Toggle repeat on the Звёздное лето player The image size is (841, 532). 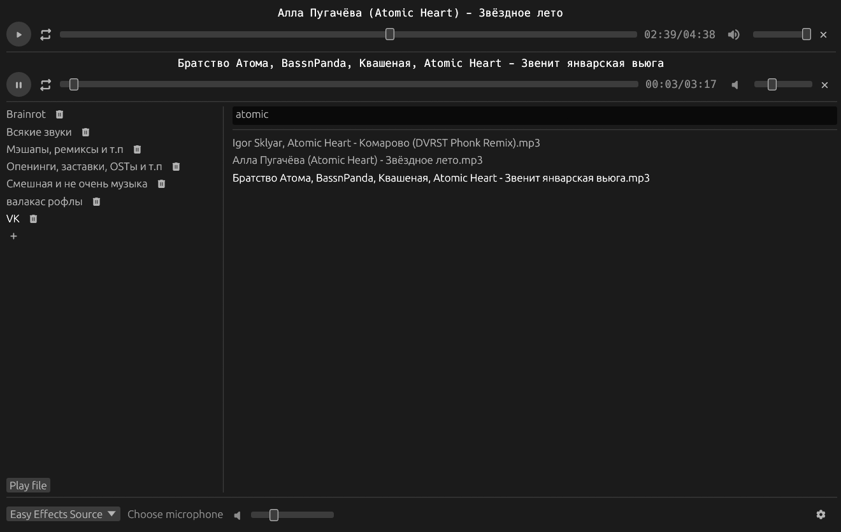point(45,34)
